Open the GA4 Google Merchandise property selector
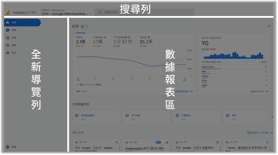This screenshot has height=155, width=278. (66, 14)
